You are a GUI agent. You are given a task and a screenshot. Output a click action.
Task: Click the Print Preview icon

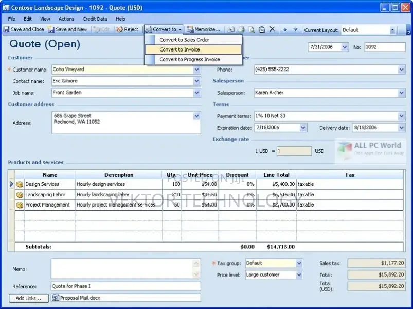coord(252,29)
